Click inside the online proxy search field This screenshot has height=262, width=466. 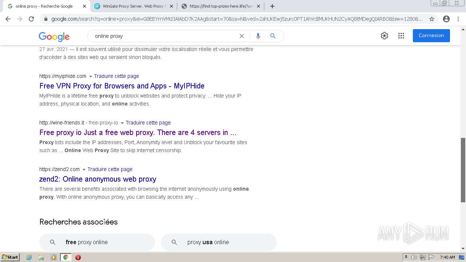(164, 36)
